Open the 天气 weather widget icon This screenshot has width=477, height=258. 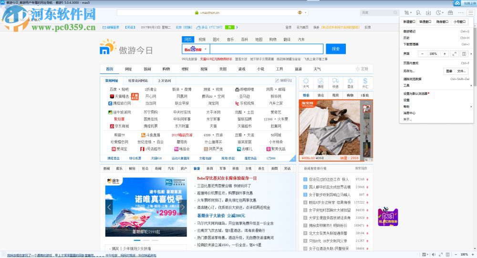(306, 81)
